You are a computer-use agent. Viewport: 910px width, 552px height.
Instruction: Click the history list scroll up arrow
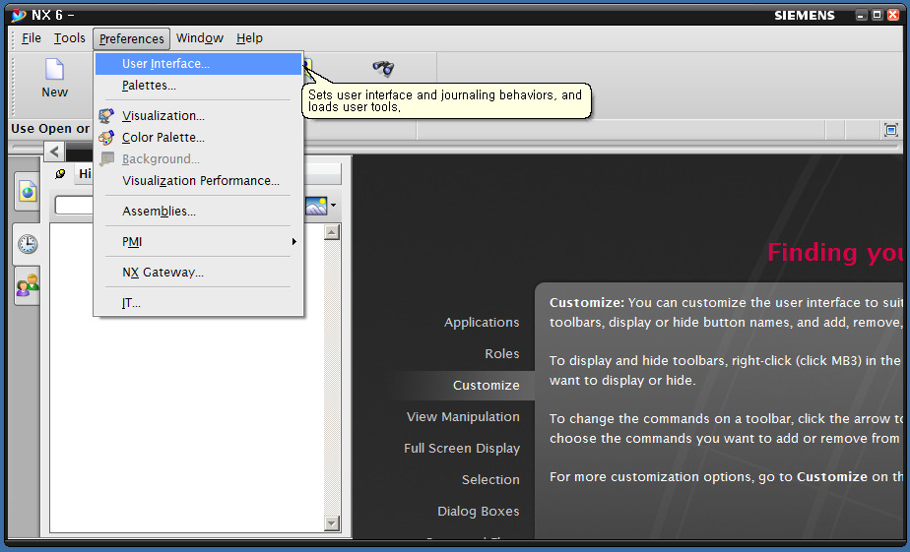click(x=332, y=232)
